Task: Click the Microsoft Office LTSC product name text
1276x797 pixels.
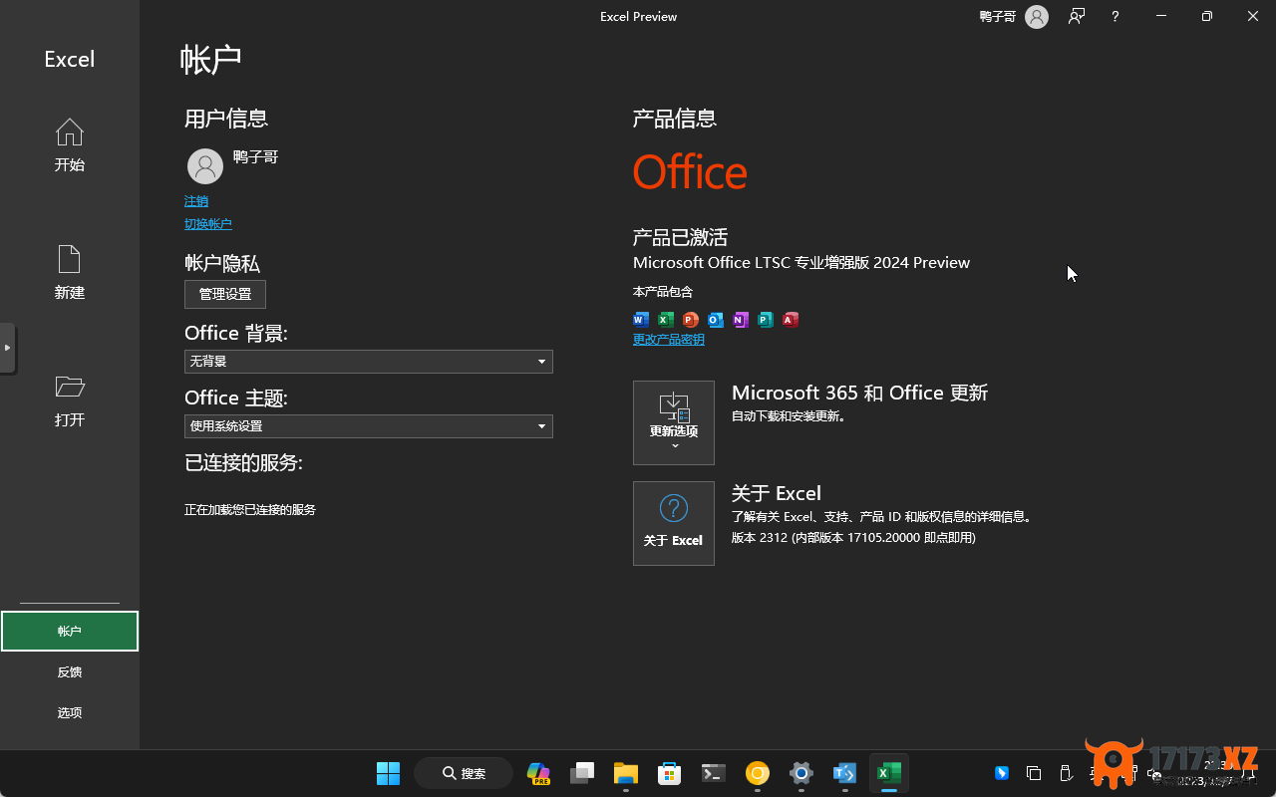Action: 801,263
